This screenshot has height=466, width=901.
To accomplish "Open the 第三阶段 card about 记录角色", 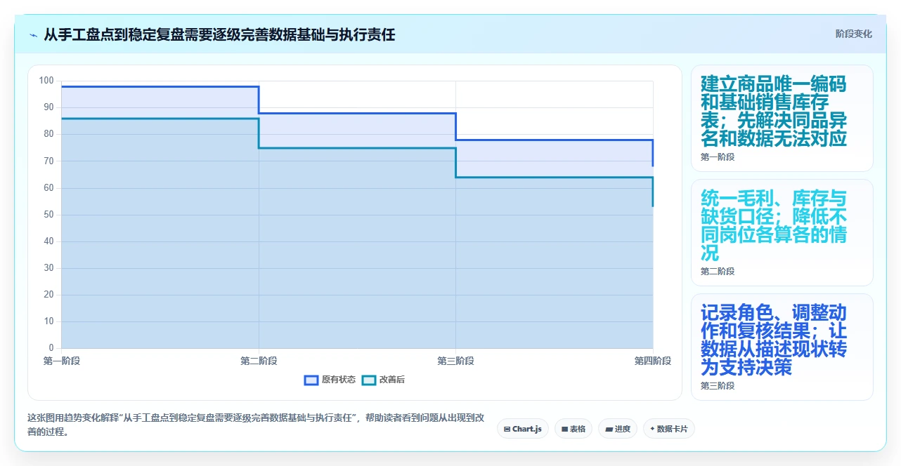I will coord(782,347).
